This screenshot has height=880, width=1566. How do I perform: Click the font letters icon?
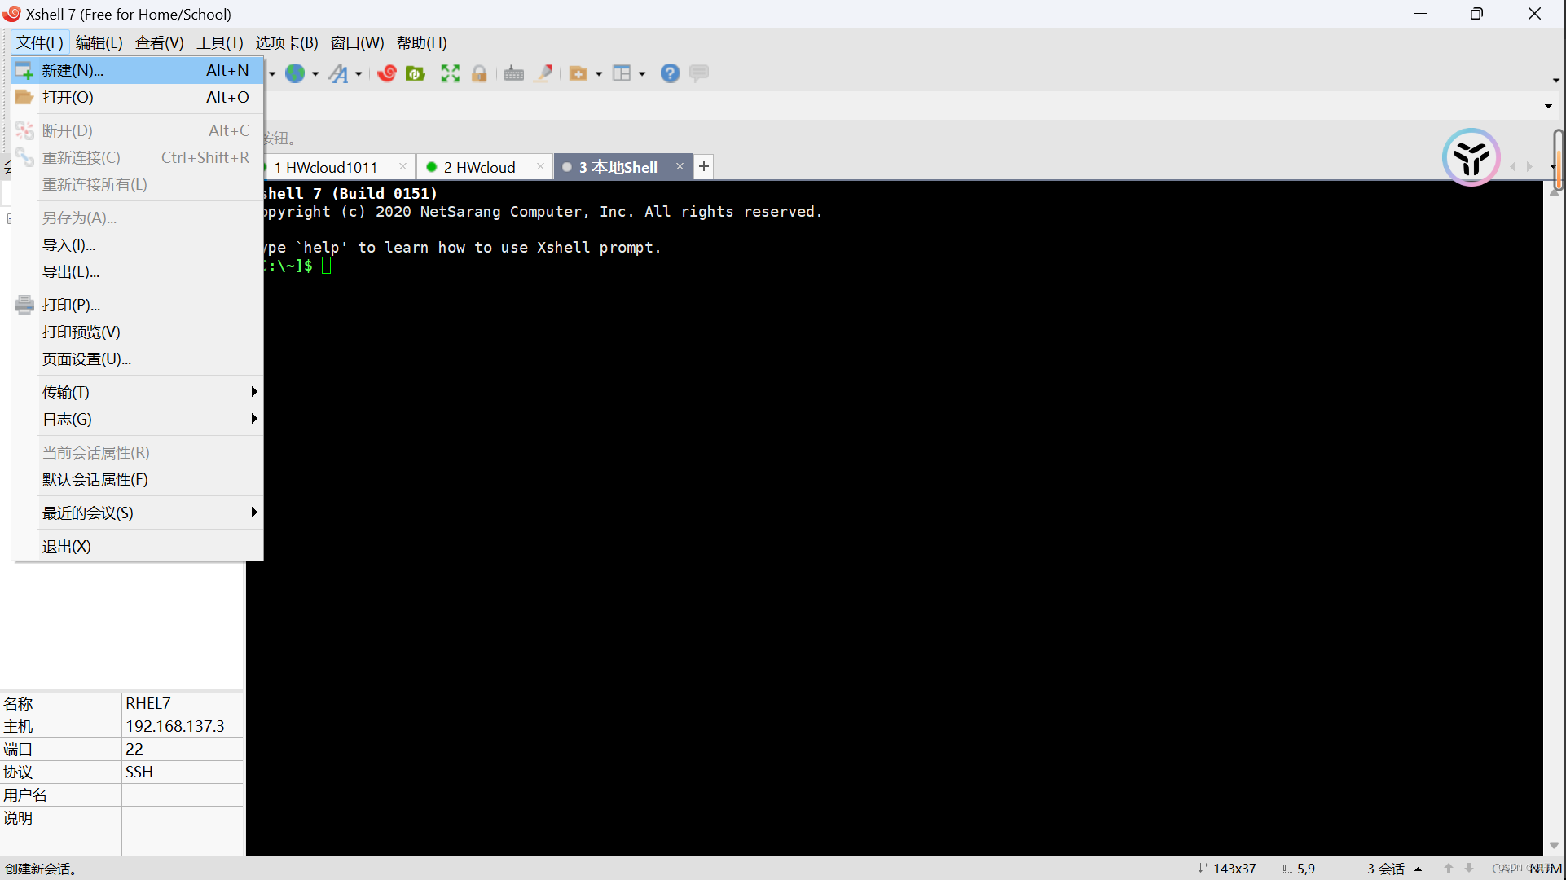coord(338,74)
